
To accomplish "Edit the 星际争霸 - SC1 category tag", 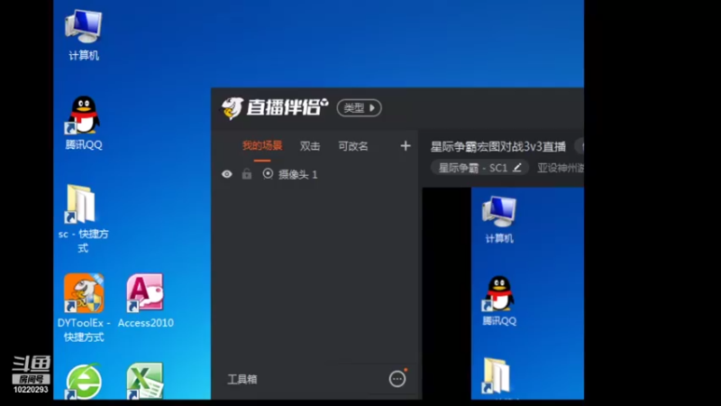I will 479,168.
